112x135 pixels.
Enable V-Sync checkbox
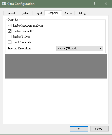pos(10,36)
